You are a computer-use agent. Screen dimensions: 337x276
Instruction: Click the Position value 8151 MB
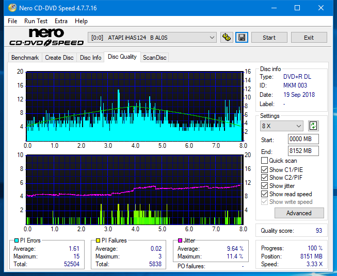coord(311,256)
